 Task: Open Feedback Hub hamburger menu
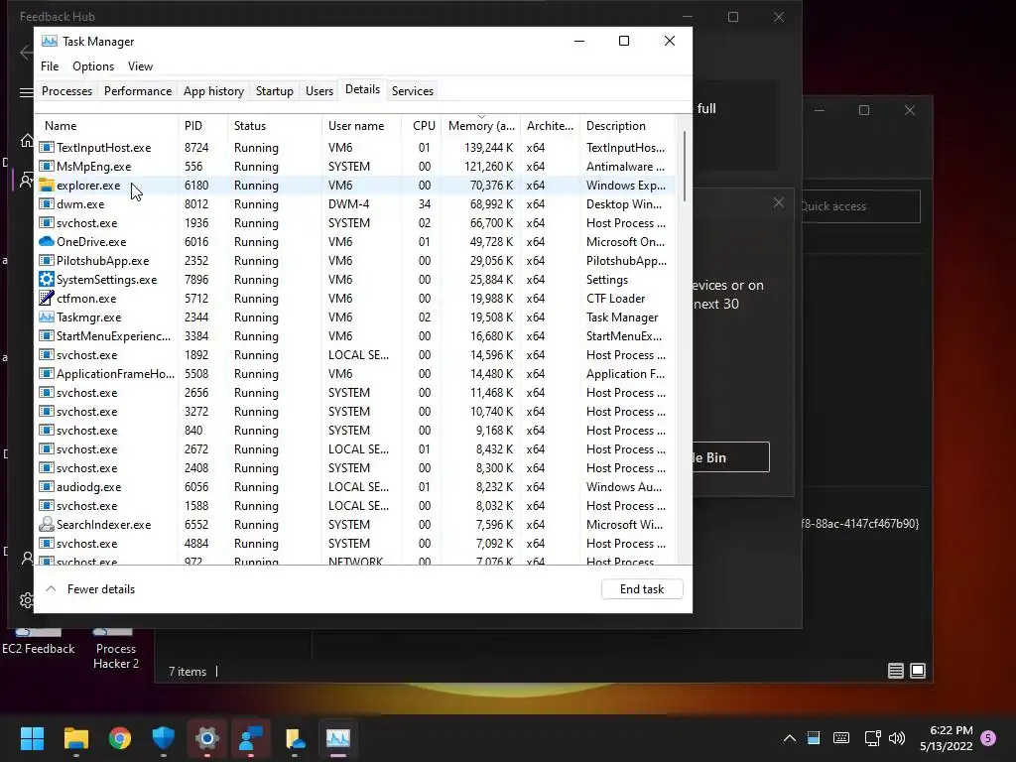27,92
